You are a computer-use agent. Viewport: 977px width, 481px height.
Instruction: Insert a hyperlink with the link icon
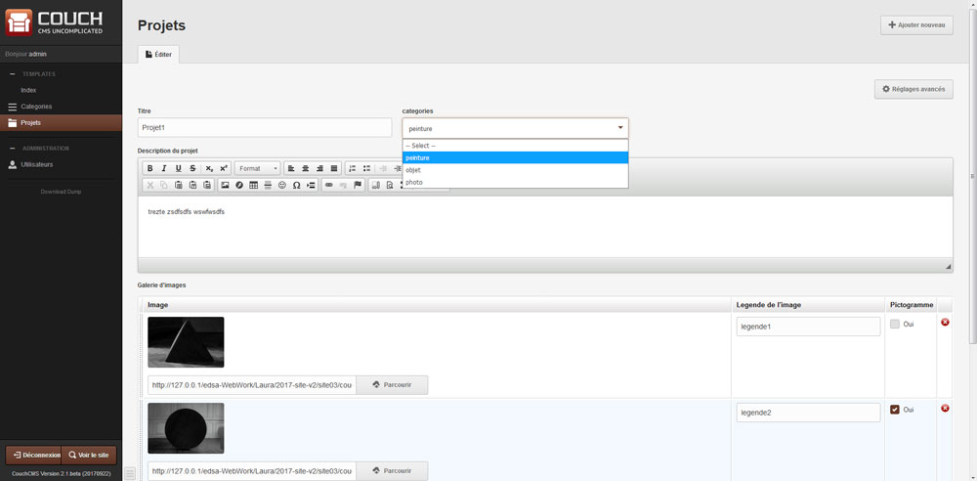click(x=329, y=185)
